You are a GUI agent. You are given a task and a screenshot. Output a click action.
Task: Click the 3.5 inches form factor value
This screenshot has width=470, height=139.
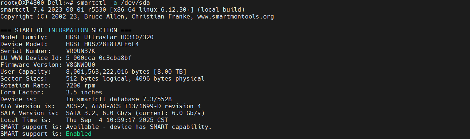[84, 92]
